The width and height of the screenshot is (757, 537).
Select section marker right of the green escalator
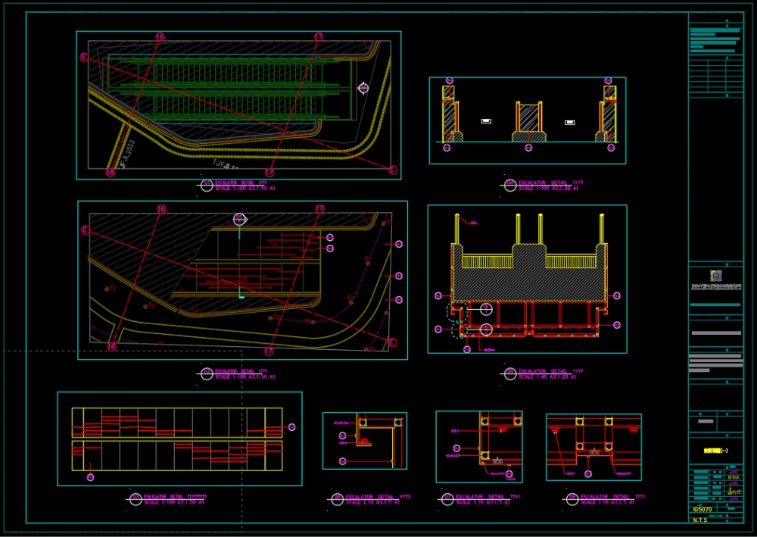[363, 89]
